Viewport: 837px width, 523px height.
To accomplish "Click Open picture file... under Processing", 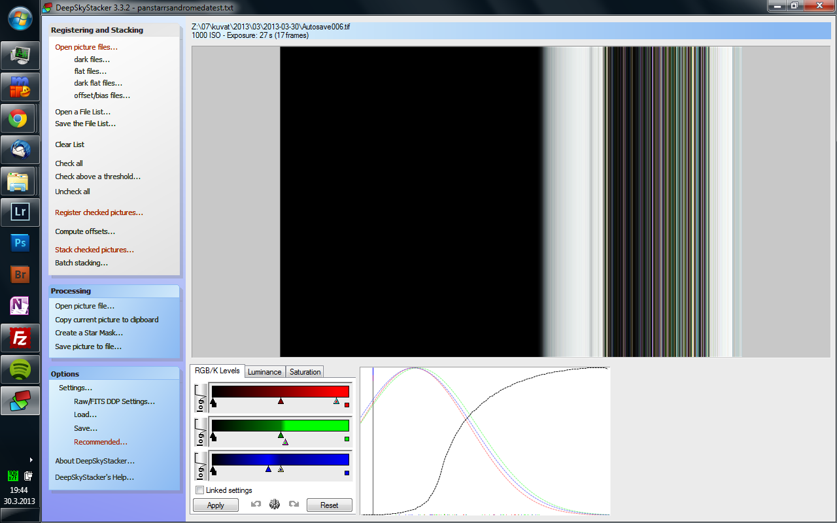I will pos(85,306).
